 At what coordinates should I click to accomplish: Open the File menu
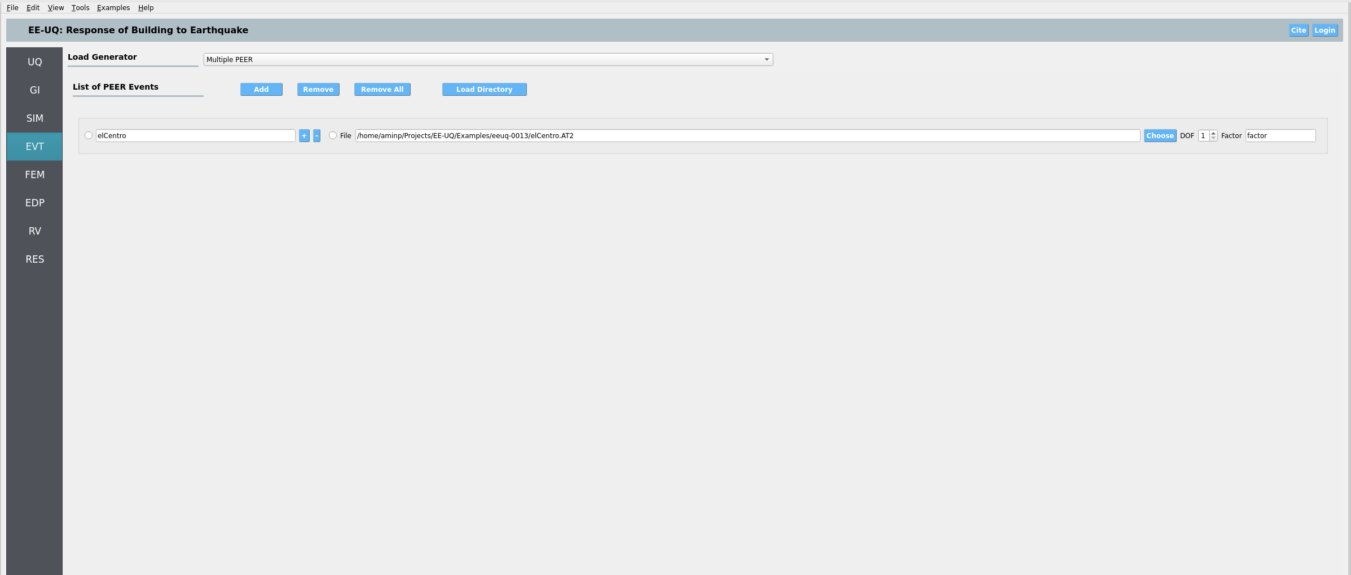point(12,8)
